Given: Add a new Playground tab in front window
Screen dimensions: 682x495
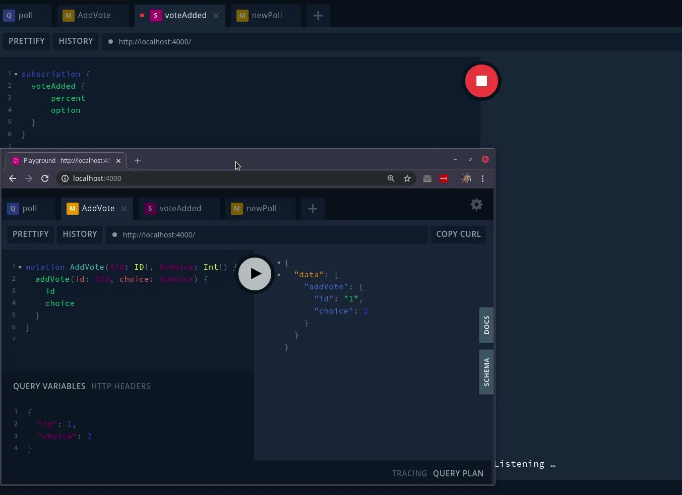Looking at the screenshot, I should point(313,209).
